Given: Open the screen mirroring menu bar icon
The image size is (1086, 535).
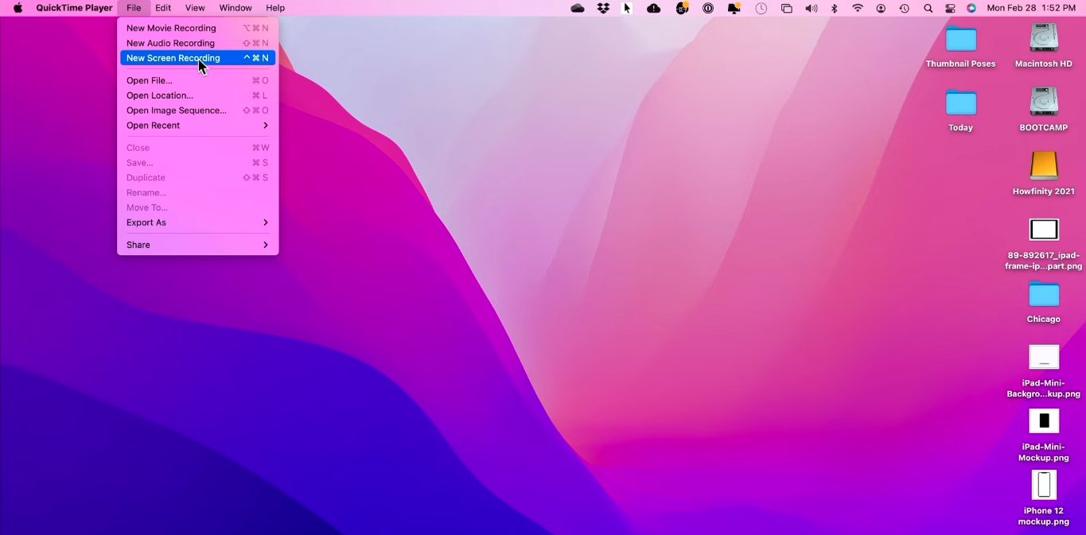Looking at the screenshot, I should click(x=786, y=8).
